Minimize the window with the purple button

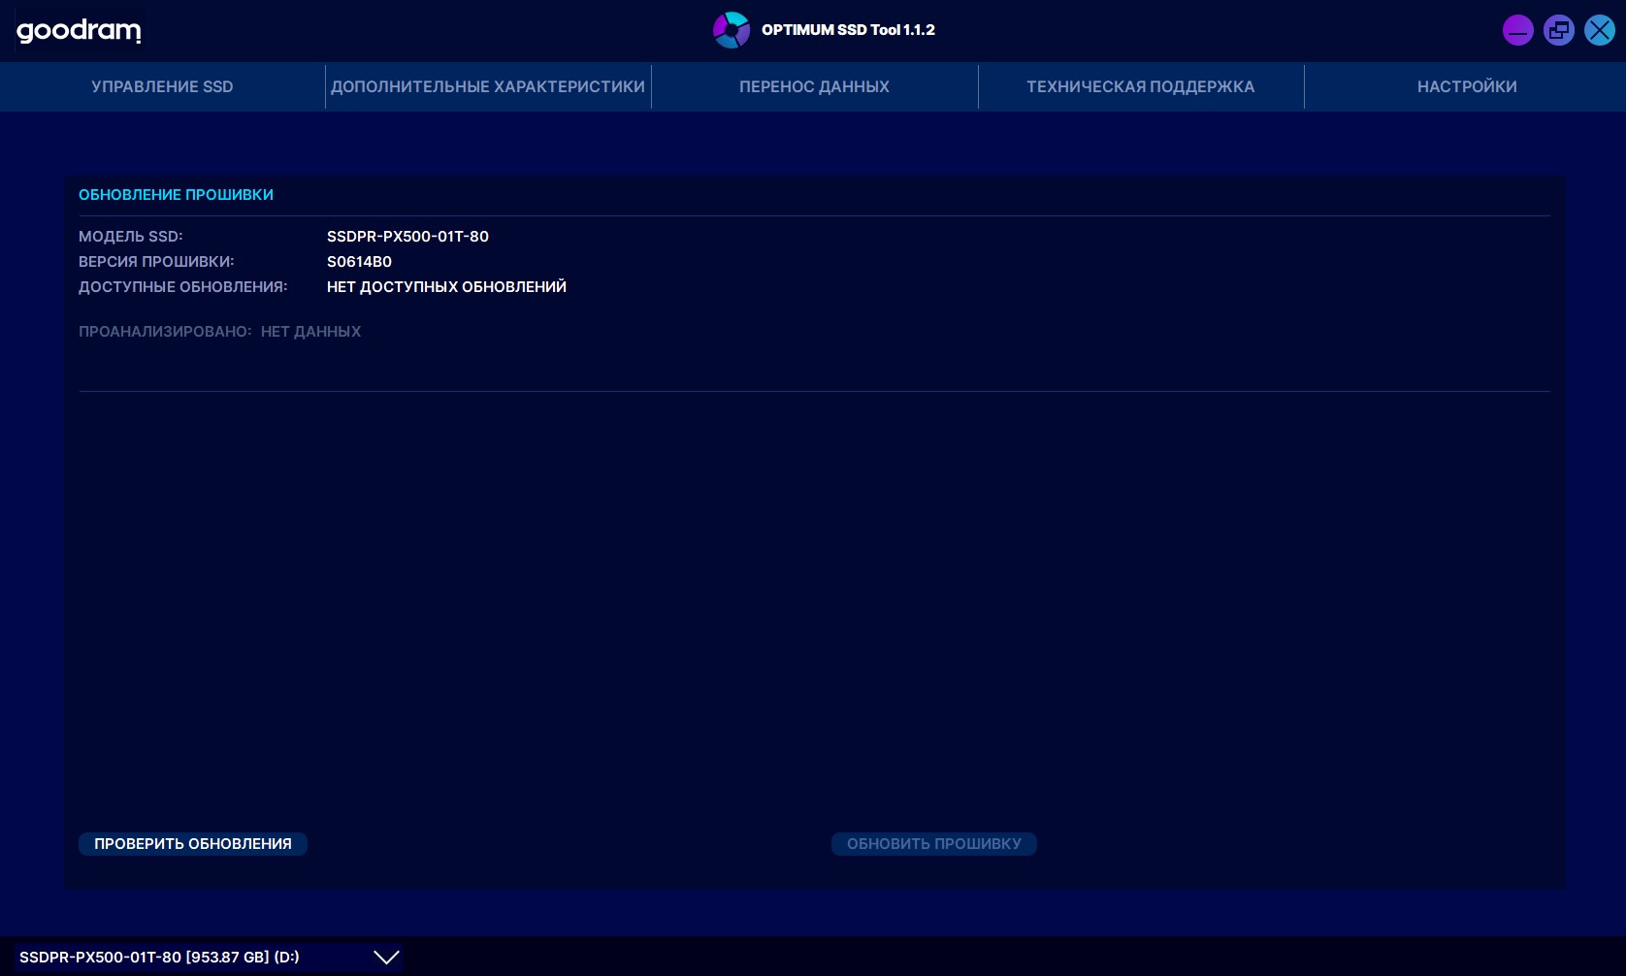1518,30
